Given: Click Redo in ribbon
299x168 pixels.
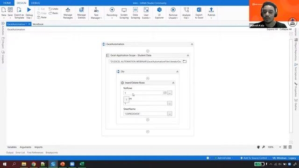Looking at the screenshot, I should pos(53,13).
